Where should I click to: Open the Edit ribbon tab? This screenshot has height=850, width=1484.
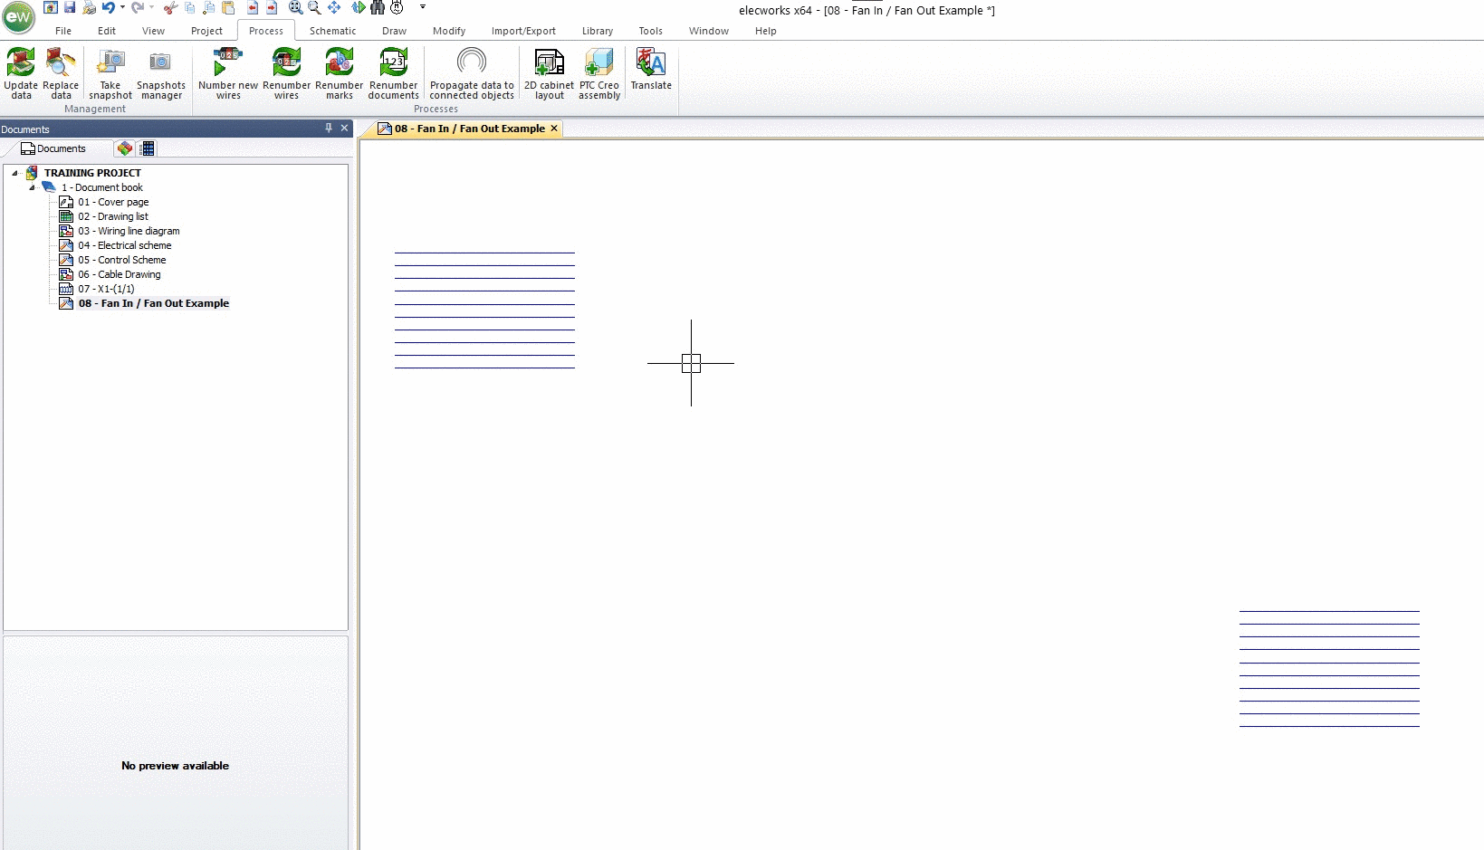coord(107,31)
